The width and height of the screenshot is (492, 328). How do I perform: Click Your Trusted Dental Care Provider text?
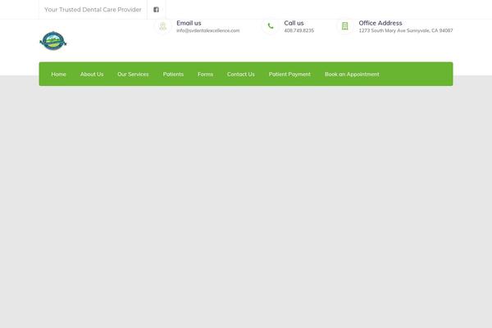pos(93,9)
